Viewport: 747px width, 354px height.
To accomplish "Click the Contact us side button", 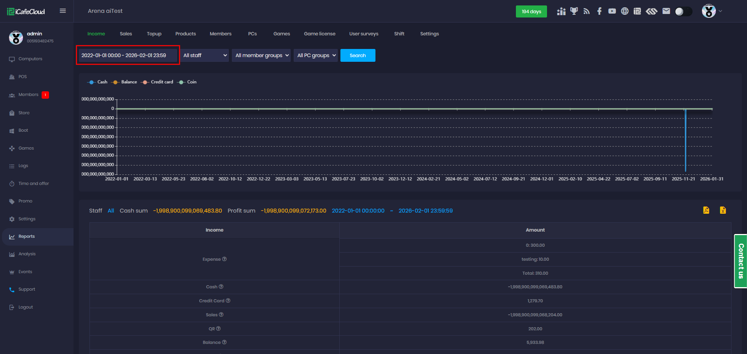I will click(x=740, y=261).
